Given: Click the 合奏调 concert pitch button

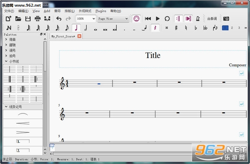Looking at the screenshot, I should click(x=212, y=19).
